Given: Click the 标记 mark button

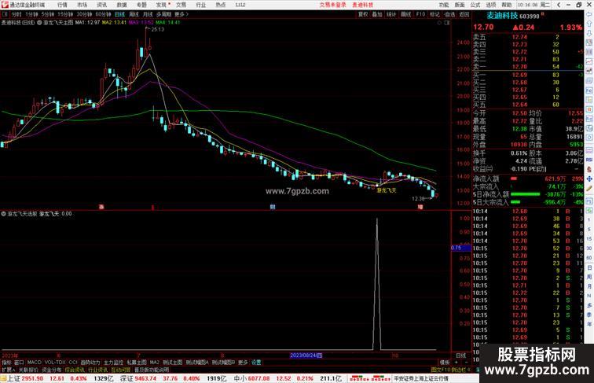Looking at the screenshot, I should pos(435,14).
